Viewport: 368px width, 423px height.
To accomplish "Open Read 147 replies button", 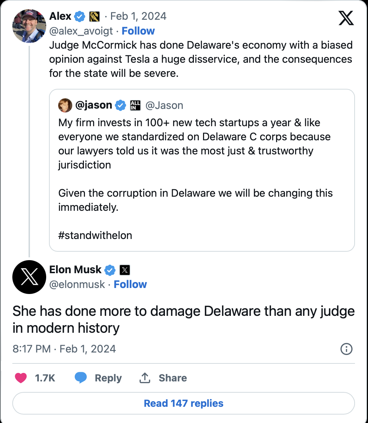I will point(183,403).
